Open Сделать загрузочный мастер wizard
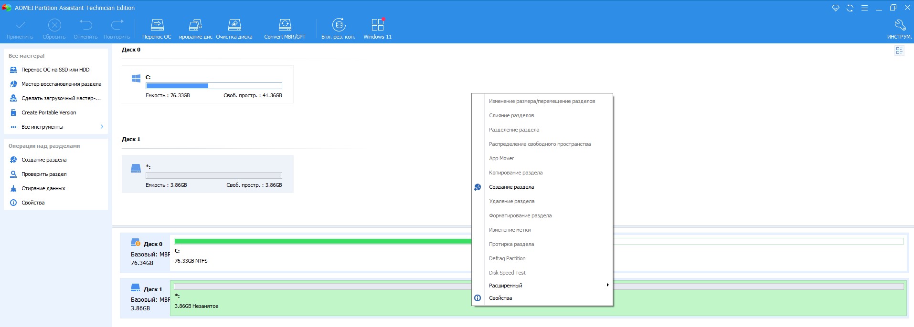914x327 pixels. click(x=61, y=98)
